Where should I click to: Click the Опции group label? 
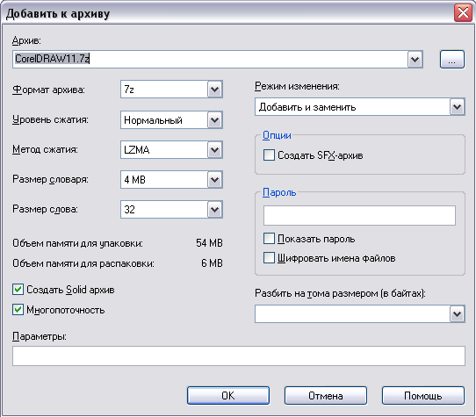click(x=277, y=135)
